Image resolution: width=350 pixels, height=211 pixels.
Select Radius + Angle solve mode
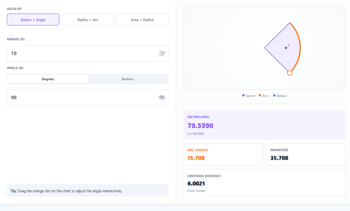(x=33, y=20)
